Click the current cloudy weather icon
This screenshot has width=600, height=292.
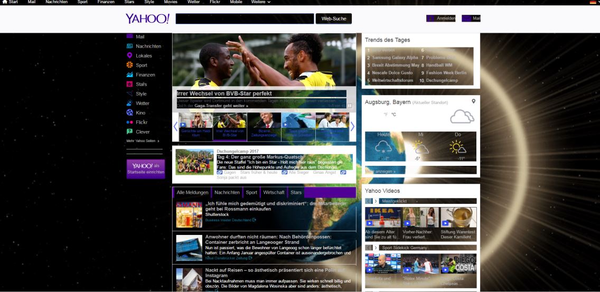click(x=462, y=116)
